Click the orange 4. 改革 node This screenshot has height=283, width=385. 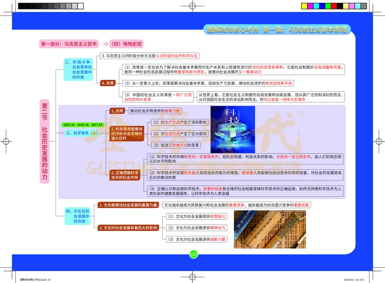[x=108, y=83]
